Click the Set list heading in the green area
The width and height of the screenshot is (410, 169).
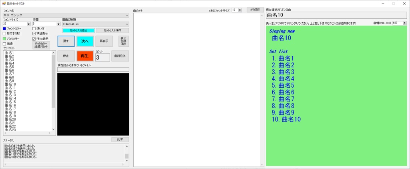point(279,51)
